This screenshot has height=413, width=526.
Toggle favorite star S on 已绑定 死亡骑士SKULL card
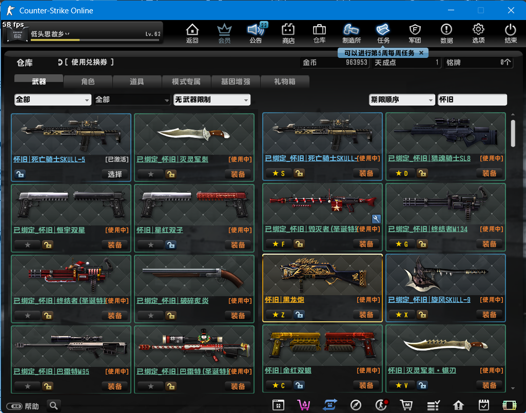(x=279, y=173)
